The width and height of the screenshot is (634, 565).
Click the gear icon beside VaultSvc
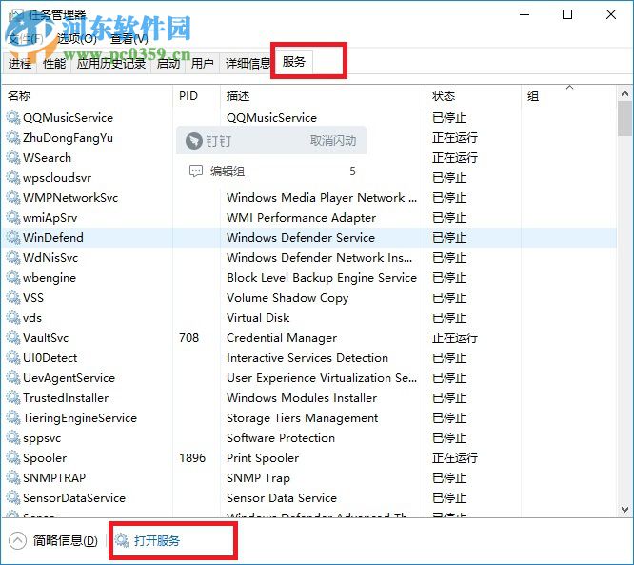(13, 338)
